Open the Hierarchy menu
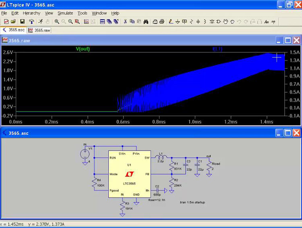The width and height of the screenshot is (302, 228). [31, 13]
